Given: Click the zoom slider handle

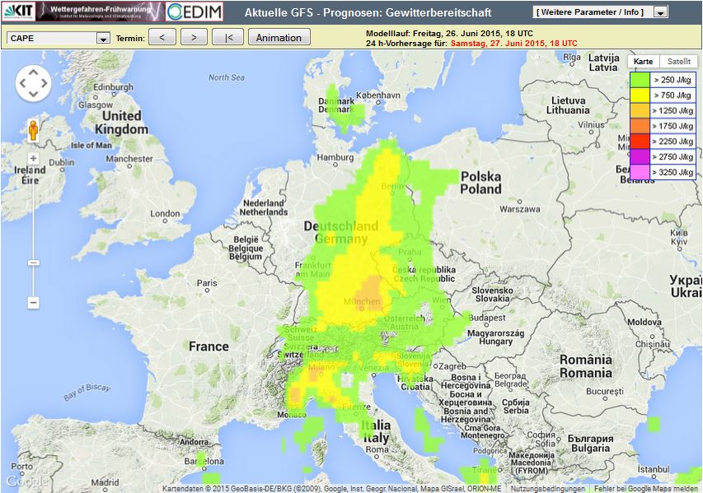Looking at the screenshot, I should tap(33, 263).
